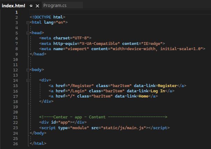Image resolution: width=211 pixels, height=149 pixels.
Task: Select the index.html tab
Action: click(x=13, y=6)
